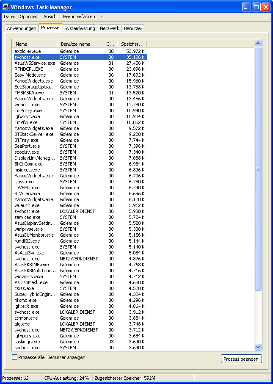The height and width of the screenshot is (384, 273).
Task: Select the alg.exe process
Action: point(80,324)
